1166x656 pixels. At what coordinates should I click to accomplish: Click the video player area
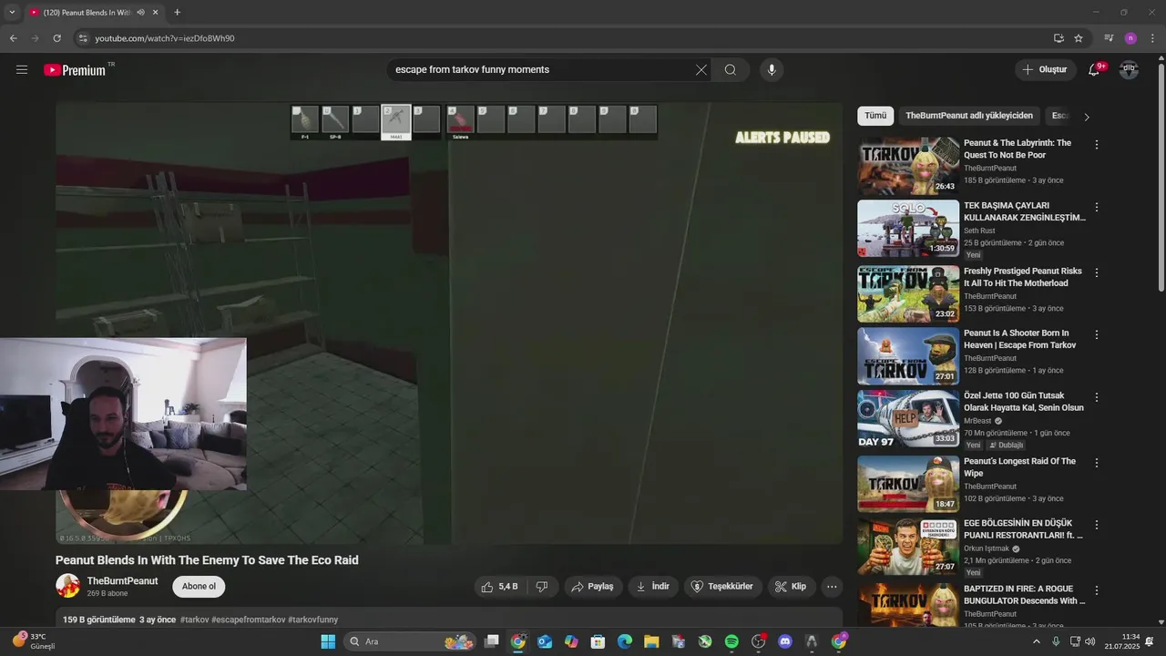point(449,323)
